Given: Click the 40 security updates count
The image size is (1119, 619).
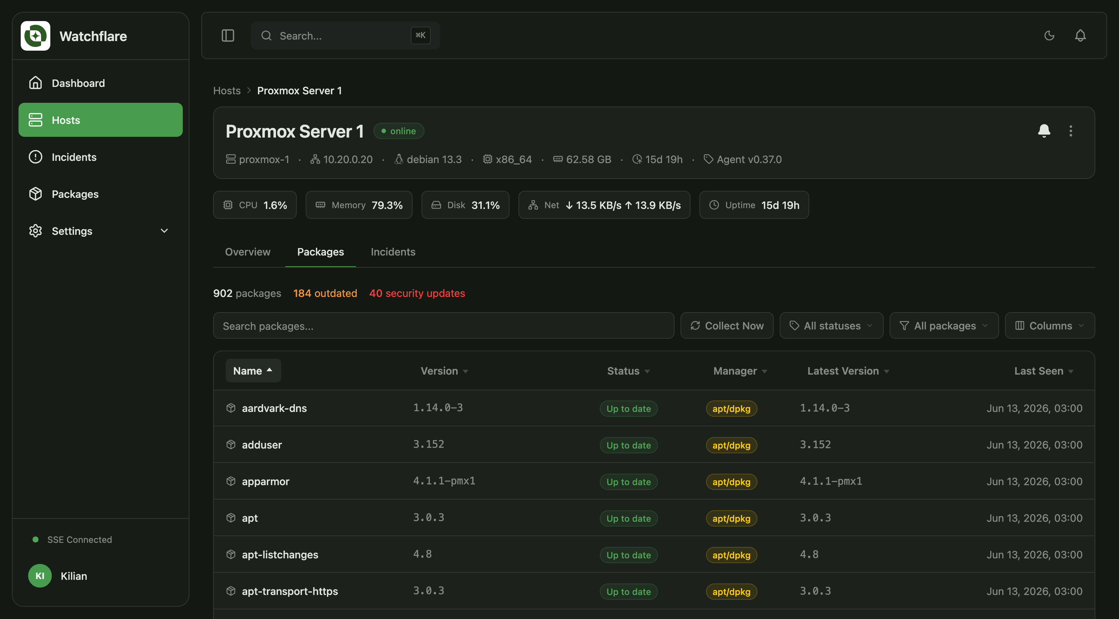Looking at the screenshot, I should [x=417, y=293].
